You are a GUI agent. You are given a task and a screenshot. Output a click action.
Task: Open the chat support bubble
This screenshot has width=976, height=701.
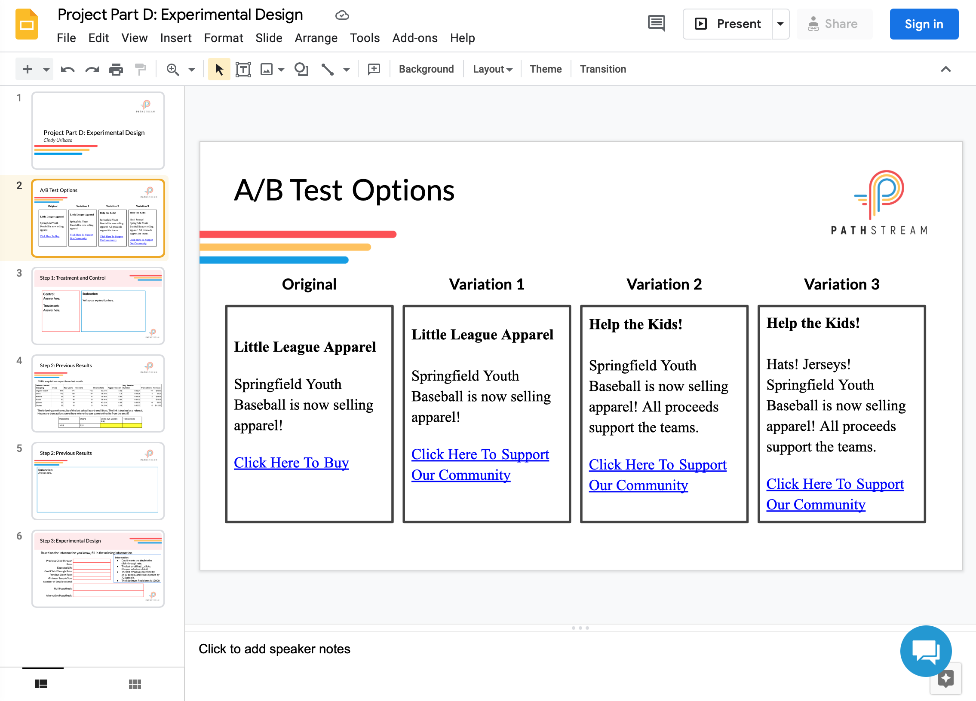pyautogui.click(x=926, y=651)
